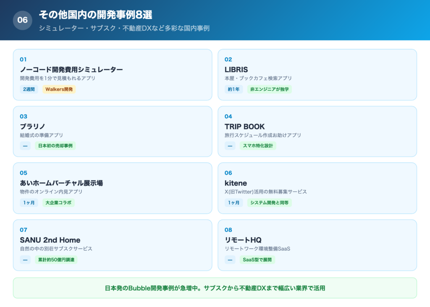The image size is (430, 307).
Task: Click the 02 number label on LIBRIS card
Action: point(228,59)
